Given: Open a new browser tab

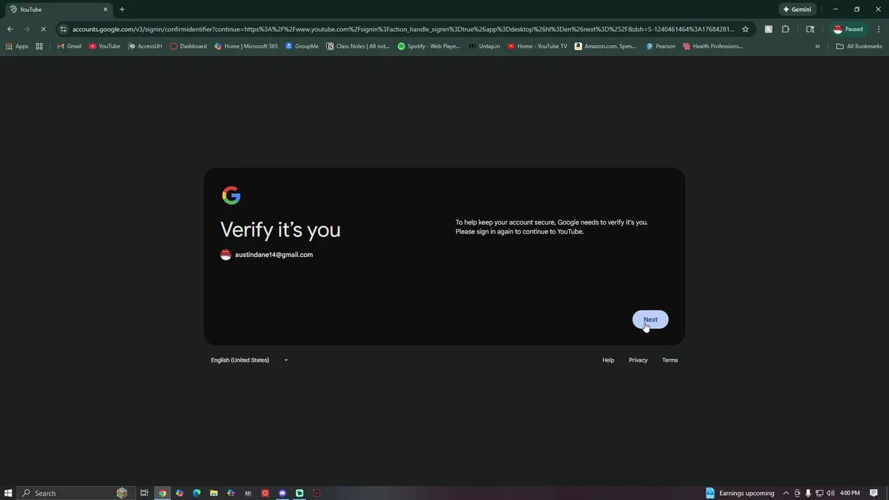Looking at the screenshot, I should pyautogui.click(x=122, y=10).
